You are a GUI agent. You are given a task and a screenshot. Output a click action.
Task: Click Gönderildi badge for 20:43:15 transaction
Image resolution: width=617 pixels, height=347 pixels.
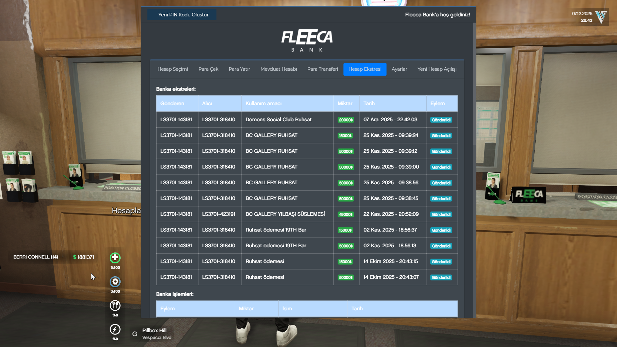pyautogui.click(x=441, y=262)
